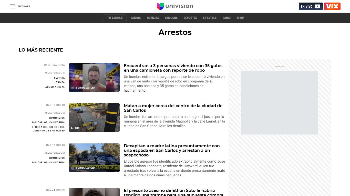The width and height of the screenshot is (350, 196).
Task: Open police cars thumbnail of Decapitan story
Action: tap(94, 157)
